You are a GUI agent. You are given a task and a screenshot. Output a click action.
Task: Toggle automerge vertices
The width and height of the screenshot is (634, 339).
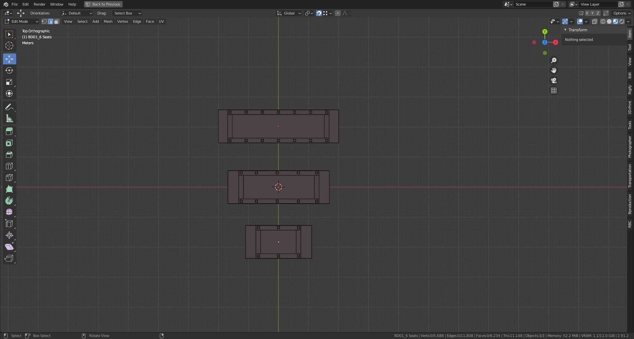[606, 13]
